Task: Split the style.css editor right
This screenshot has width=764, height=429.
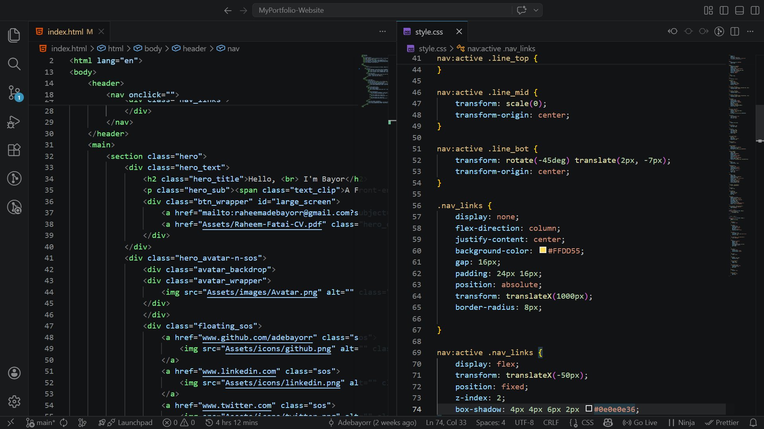Action: coord(735,31)
